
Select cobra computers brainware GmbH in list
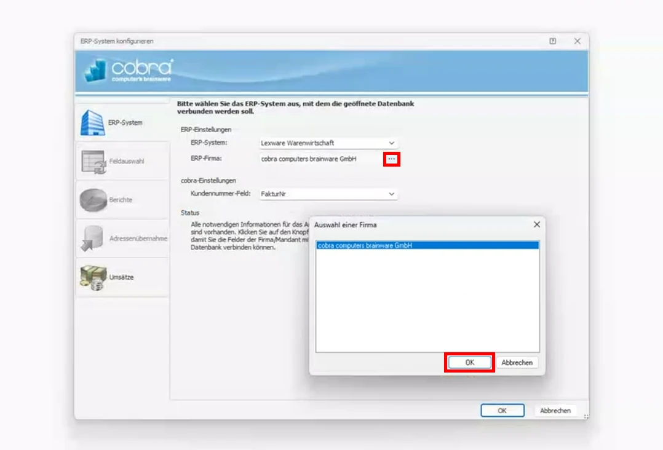[x=427, y=245]
